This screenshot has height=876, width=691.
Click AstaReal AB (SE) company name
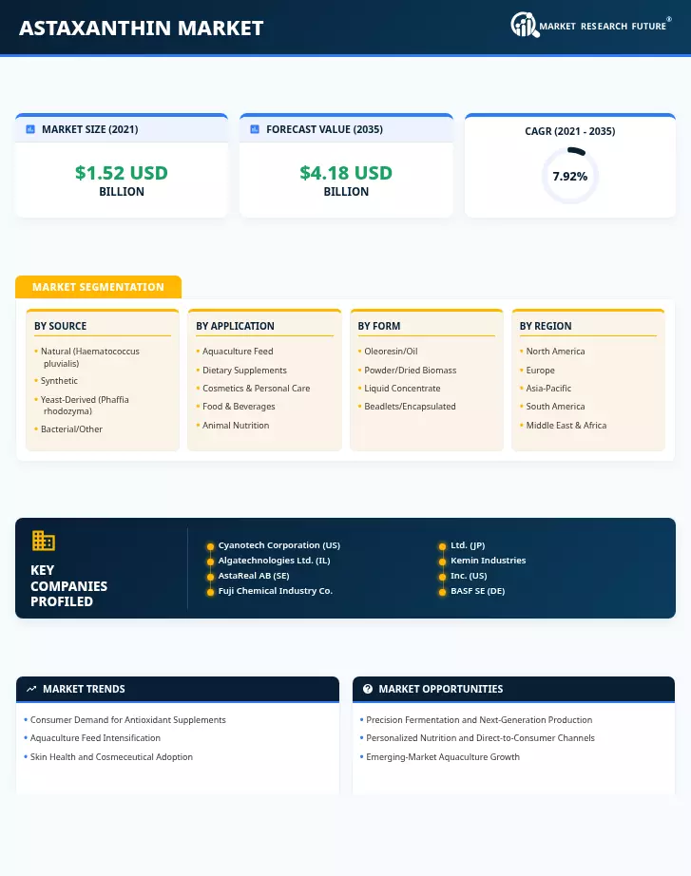[254, 575]
